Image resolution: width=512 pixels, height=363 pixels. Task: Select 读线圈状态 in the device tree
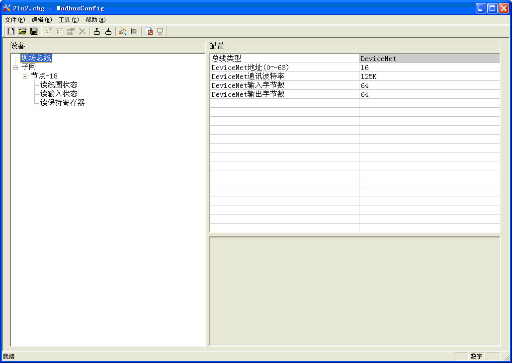point(59,85)
